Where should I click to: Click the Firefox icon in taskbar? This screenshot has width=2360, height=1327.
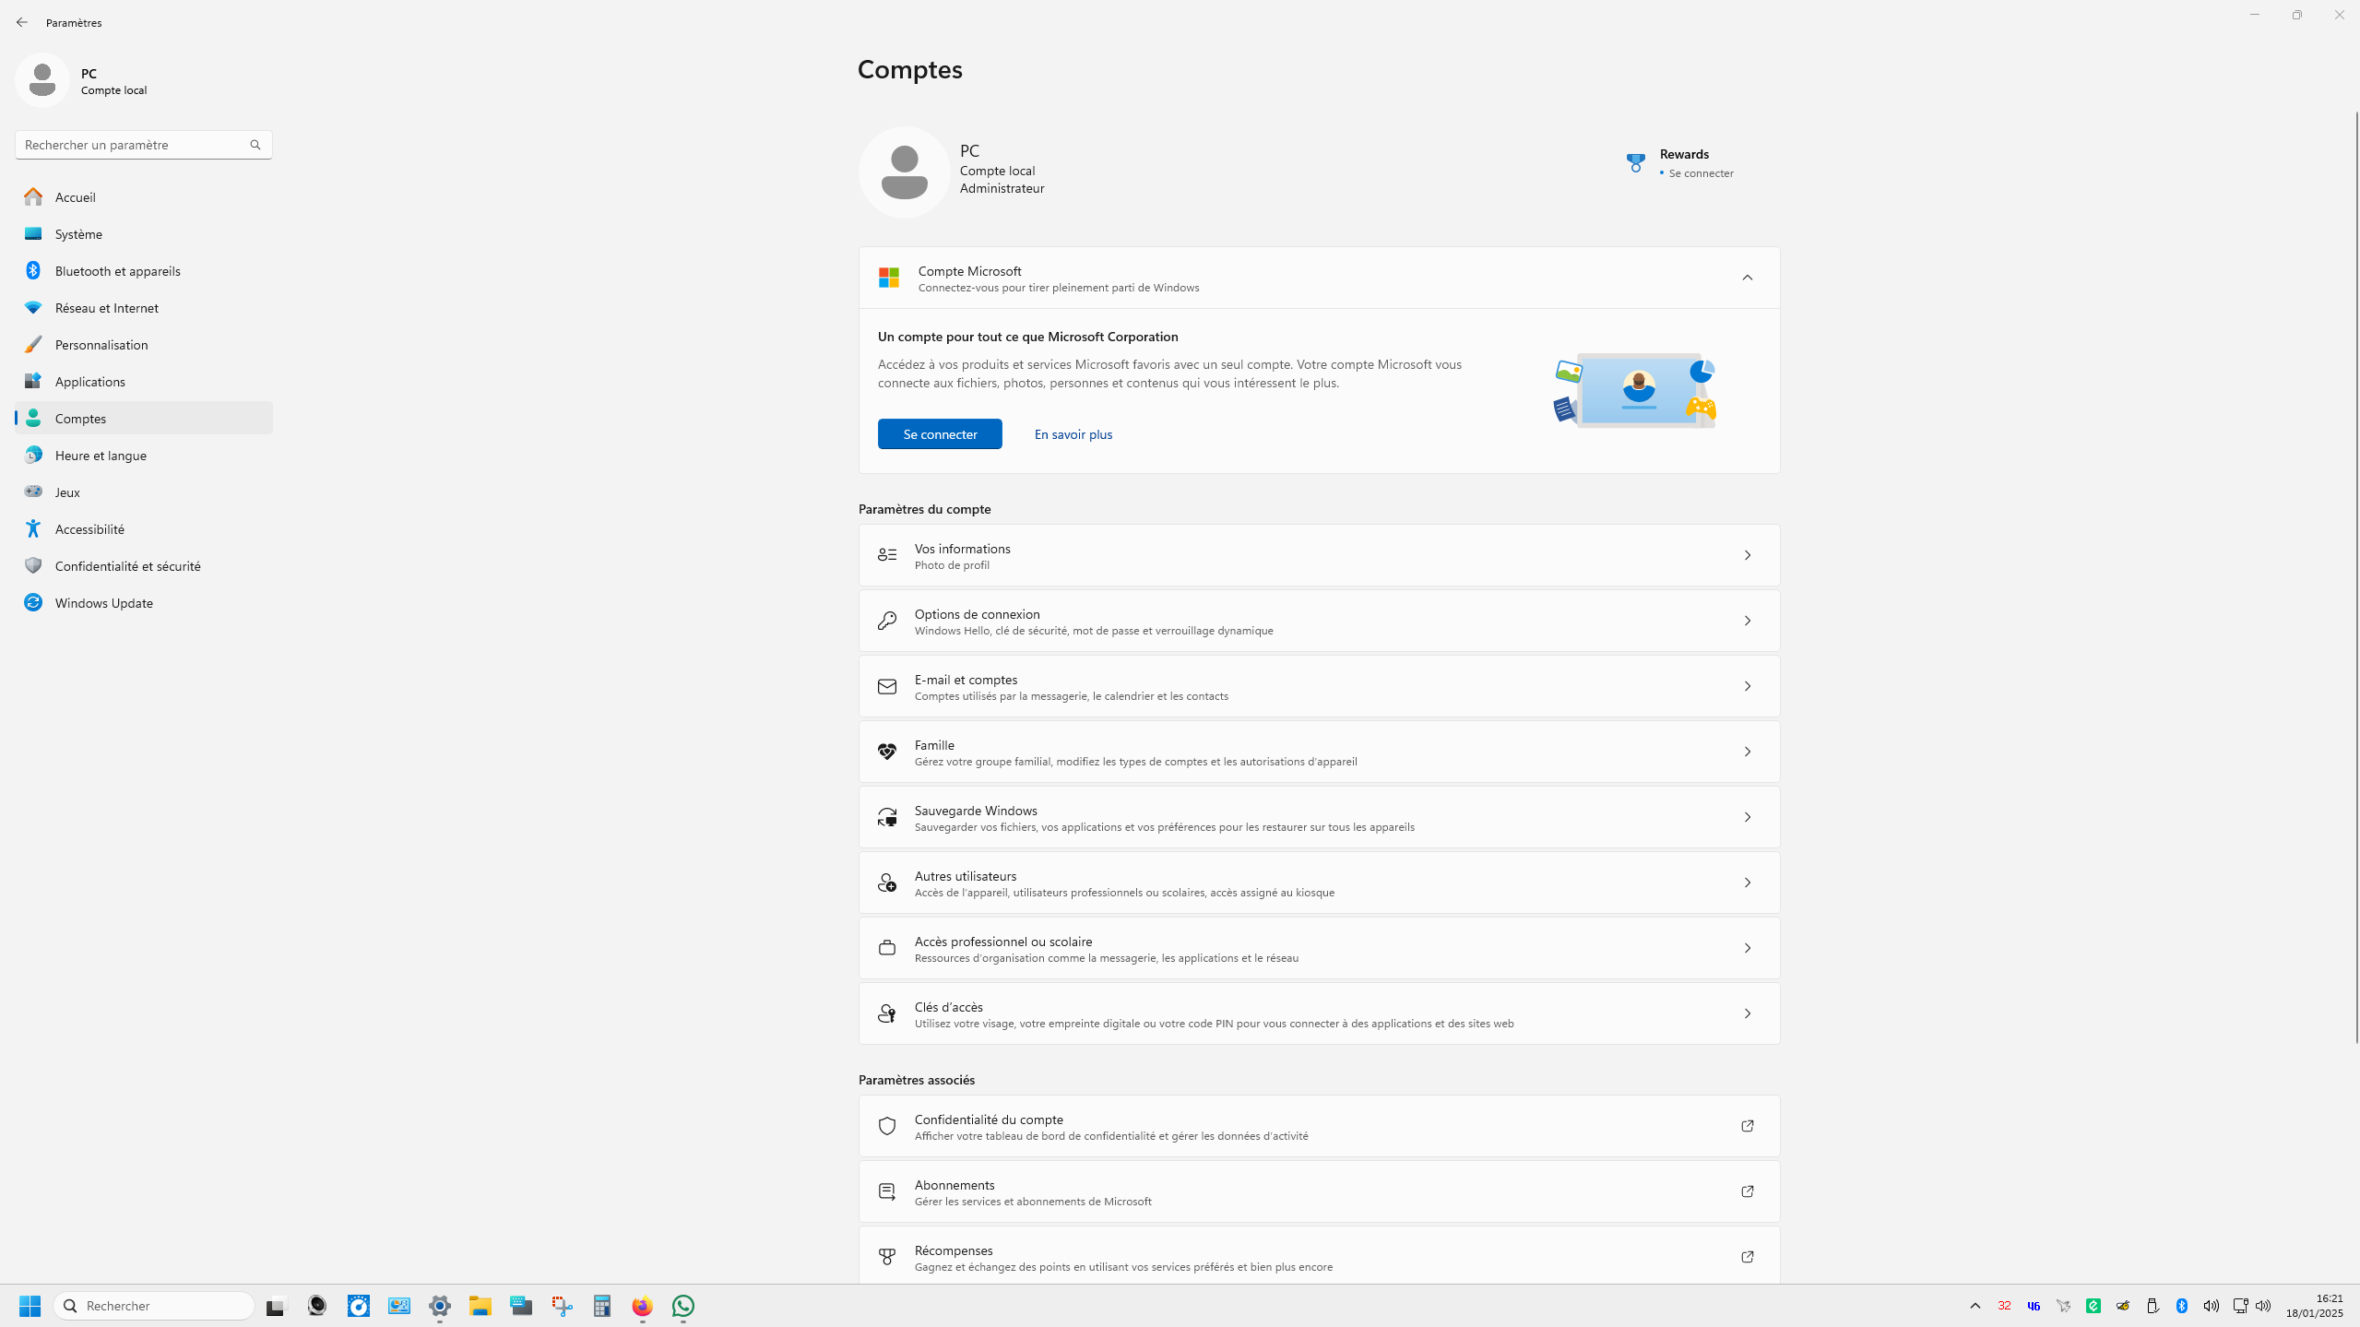point(642,1306)
